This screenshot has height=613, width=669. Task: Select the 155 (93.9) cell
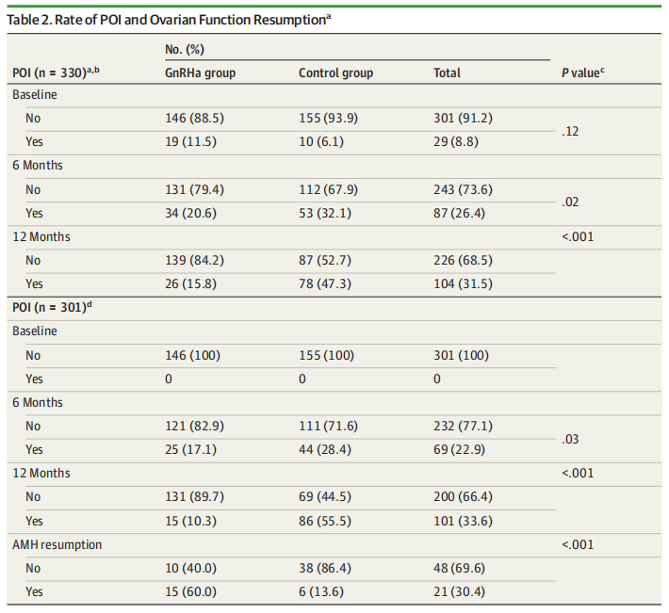(329, 118)
